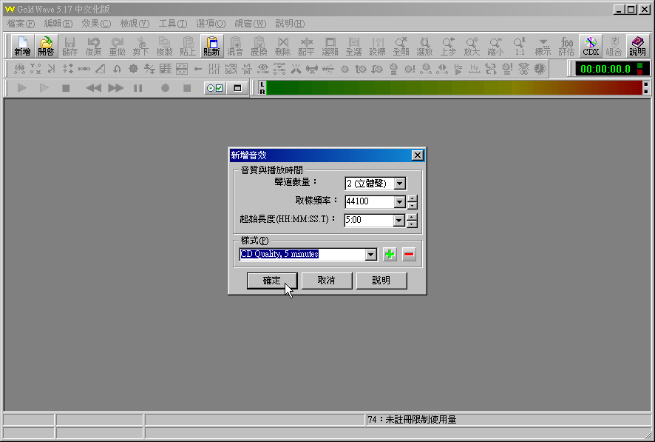Increase sampling rate using up stepper arrow
This screenshot has width=655, height=442.
point(413,198)
